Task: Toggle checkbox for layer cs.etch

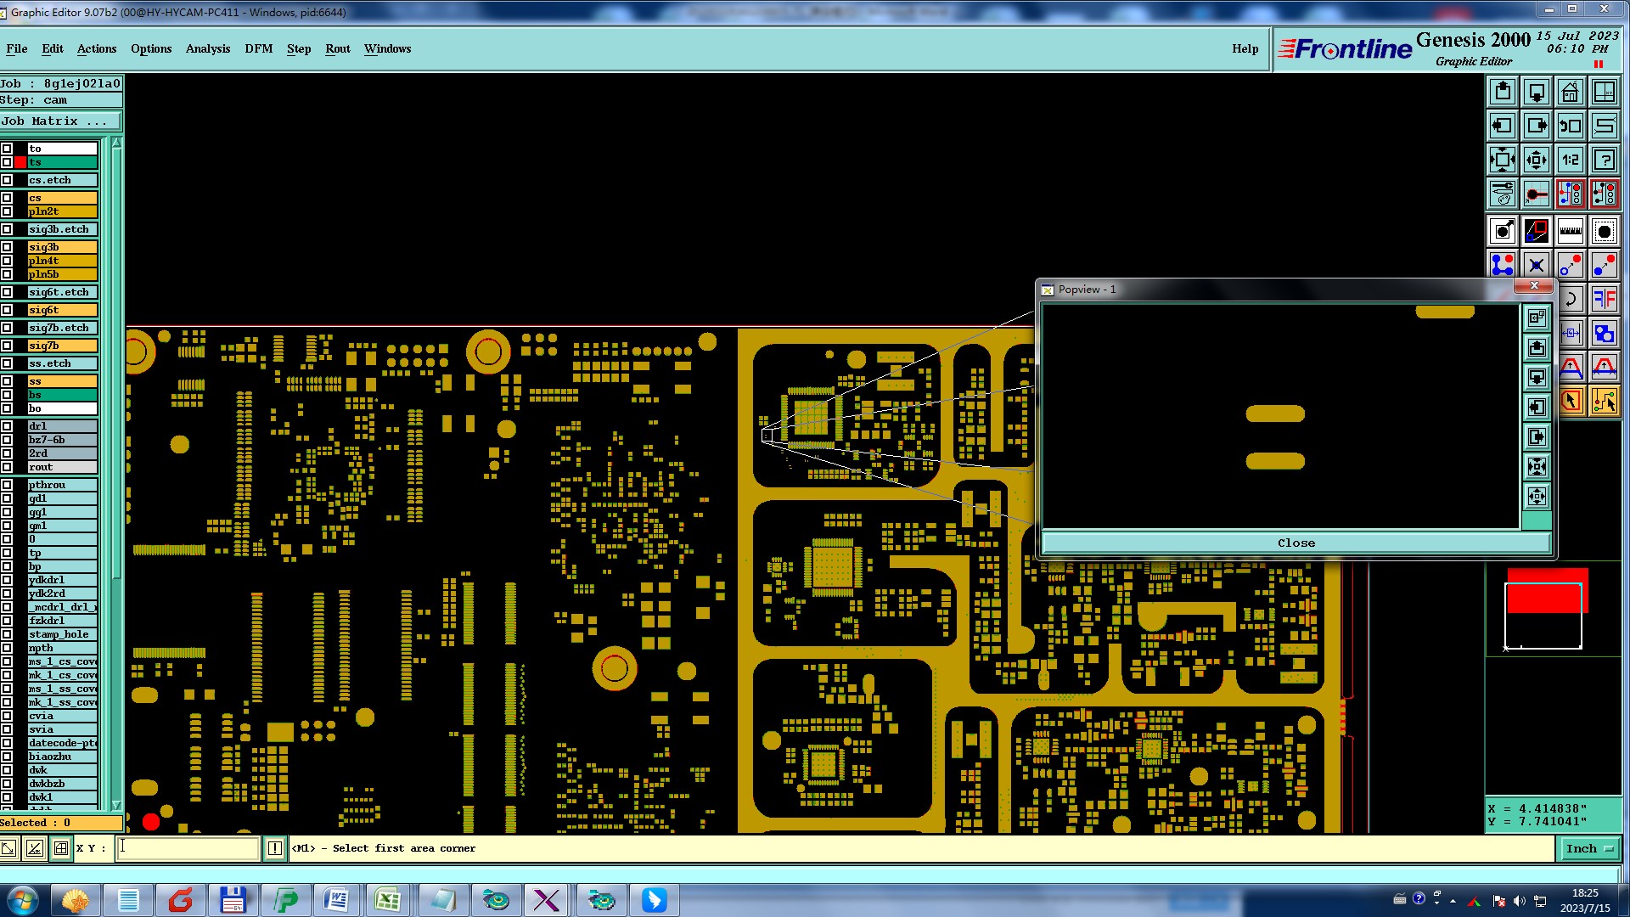Action: tap(7, 180)
